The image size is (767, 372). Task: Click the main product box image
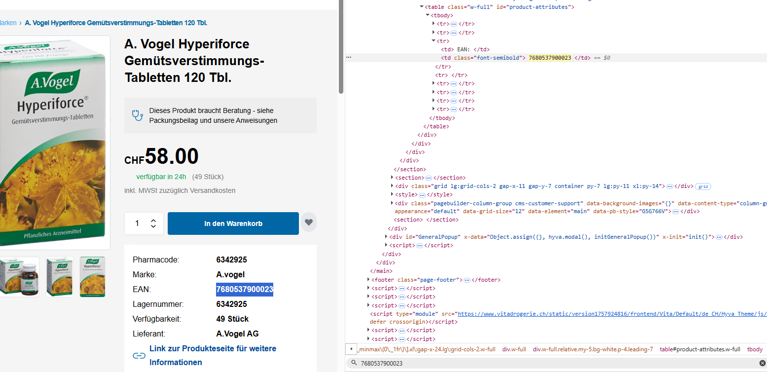(53, 143)
